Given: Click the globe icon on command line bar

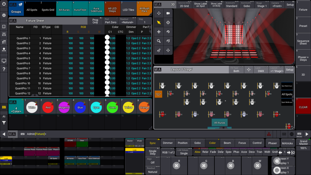Looking at the screenshot, I should (x=292, y=134).
